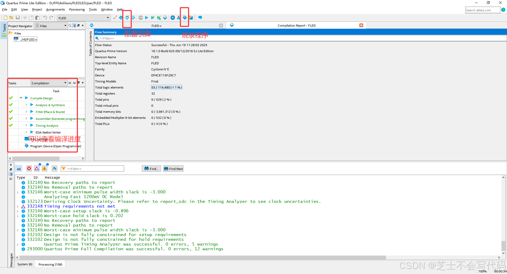Screen dimensions: 507x274
Task: Click the messages vertical scrollbar thumb
Action: click(503, 246)
